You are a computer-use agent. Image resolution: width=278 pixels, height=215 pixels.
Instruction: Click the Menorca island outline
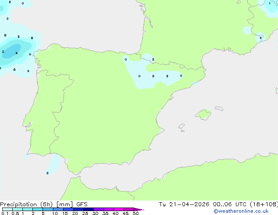219,108
